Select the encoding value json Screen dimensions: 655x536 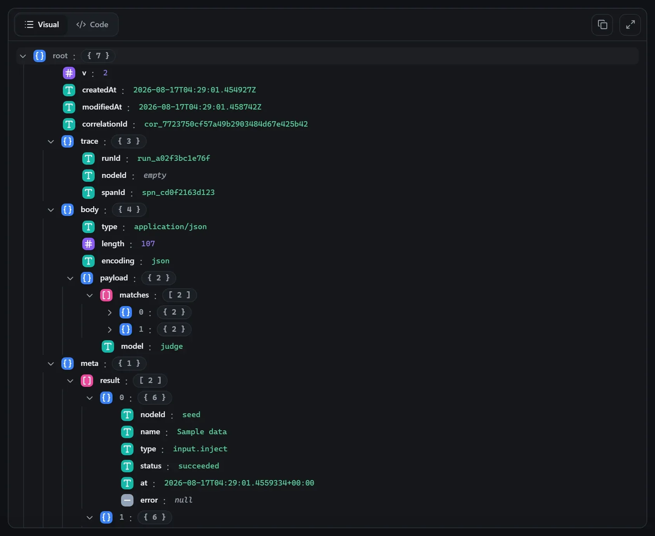pos(161,261)
